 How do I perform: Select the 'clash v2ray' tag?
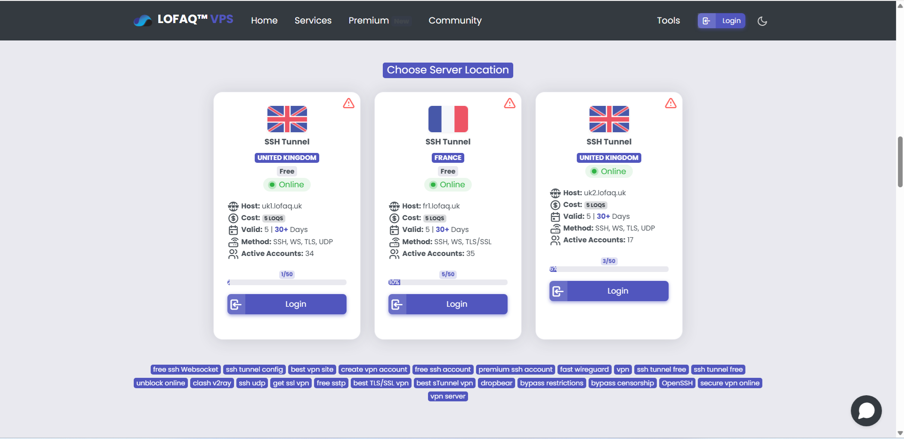(x=212, y=383)
